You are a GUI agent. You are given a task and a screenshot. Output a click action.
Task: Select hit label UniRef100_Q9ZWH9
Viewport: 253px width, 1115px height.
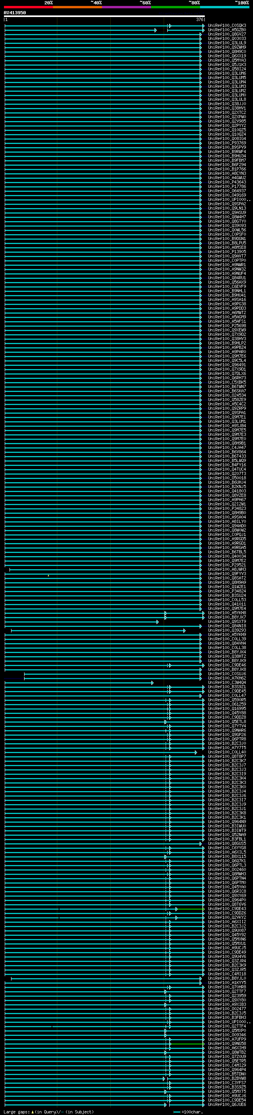[227, 47]
